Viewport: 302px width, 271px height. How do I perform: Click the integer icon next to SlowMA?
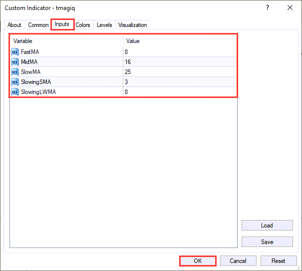tap(15, 72)
